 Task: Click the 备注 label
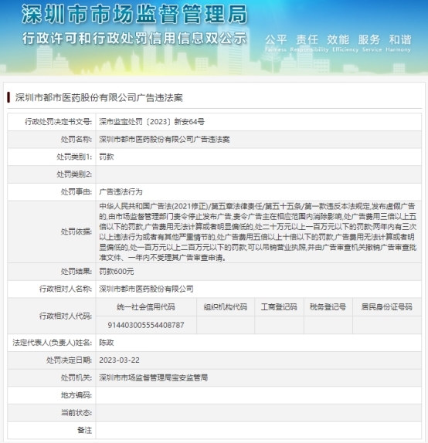pos(84,431)
